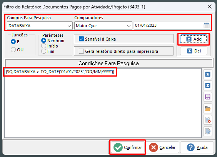Confirm the filter with Confirmar
Viewport: 217px width, 157px height.
(127, 147)
